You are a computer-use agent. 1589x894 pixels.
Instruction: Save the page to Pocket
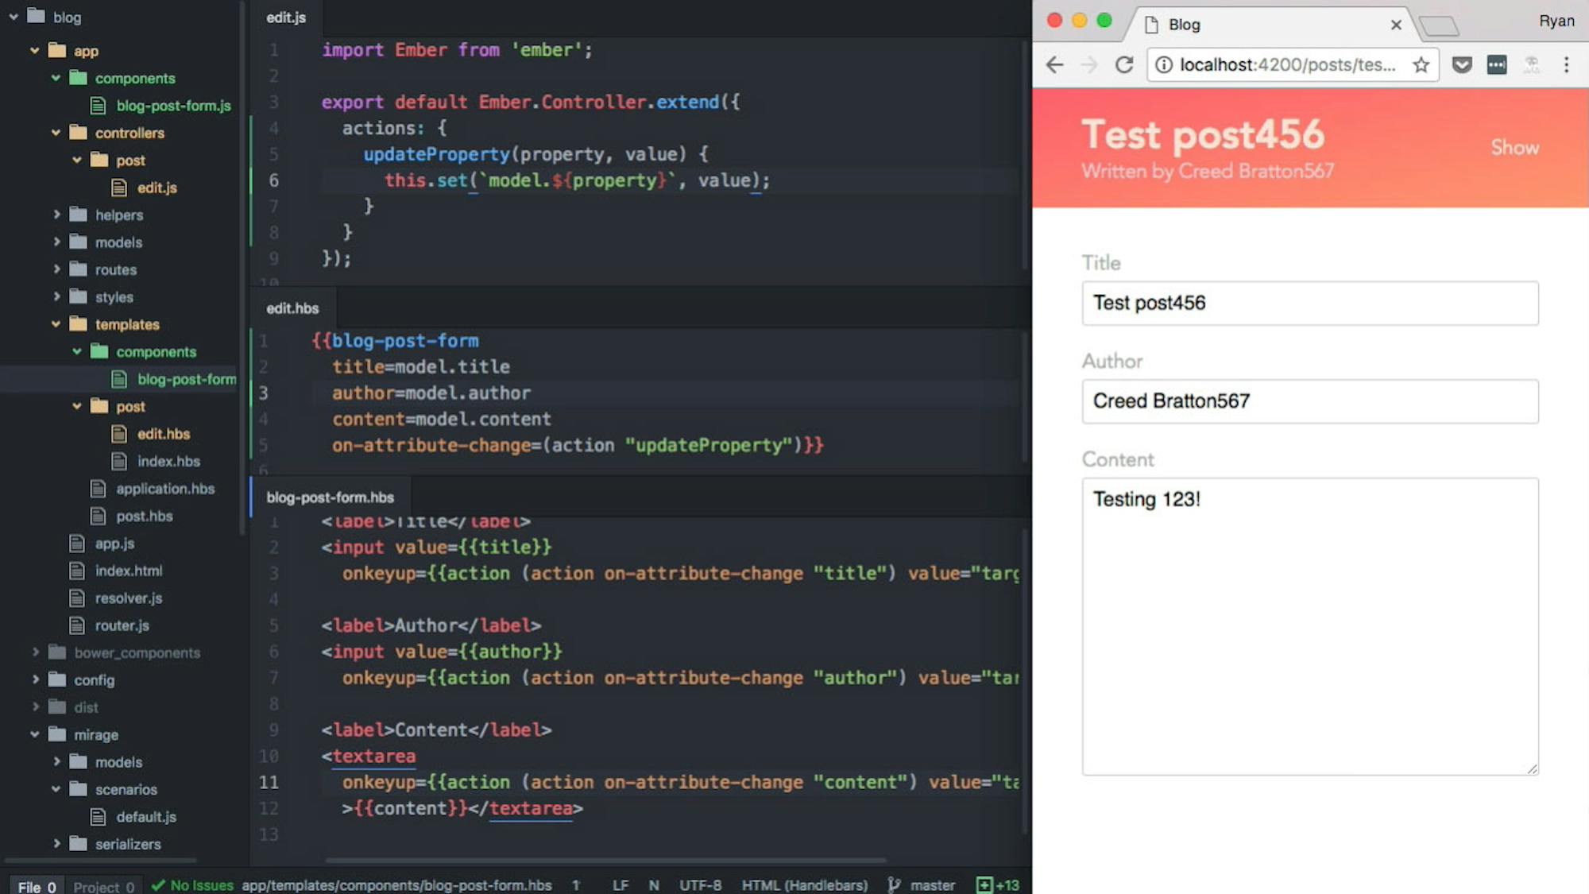(1462, 64)
